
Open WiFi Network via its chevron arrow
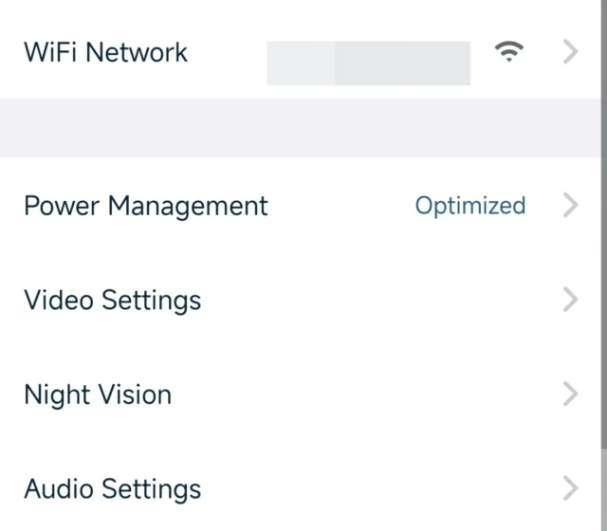pos(570,53)
